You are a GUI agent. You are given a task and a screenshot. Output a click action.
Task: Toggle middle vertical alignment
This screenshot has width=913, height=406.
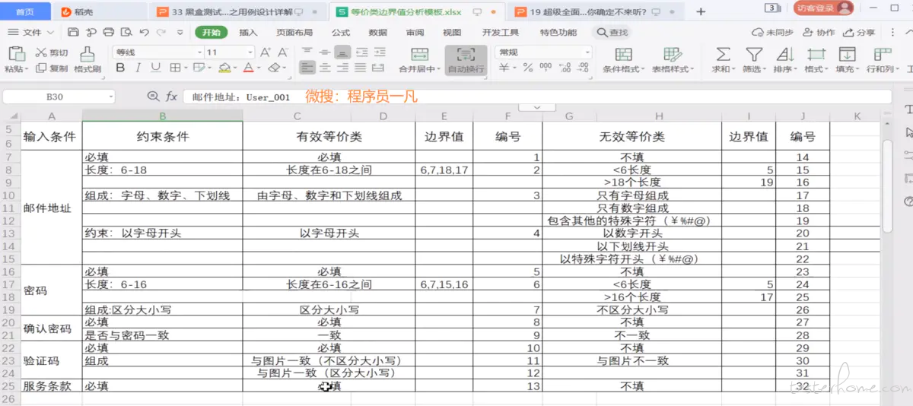[325, 52]
